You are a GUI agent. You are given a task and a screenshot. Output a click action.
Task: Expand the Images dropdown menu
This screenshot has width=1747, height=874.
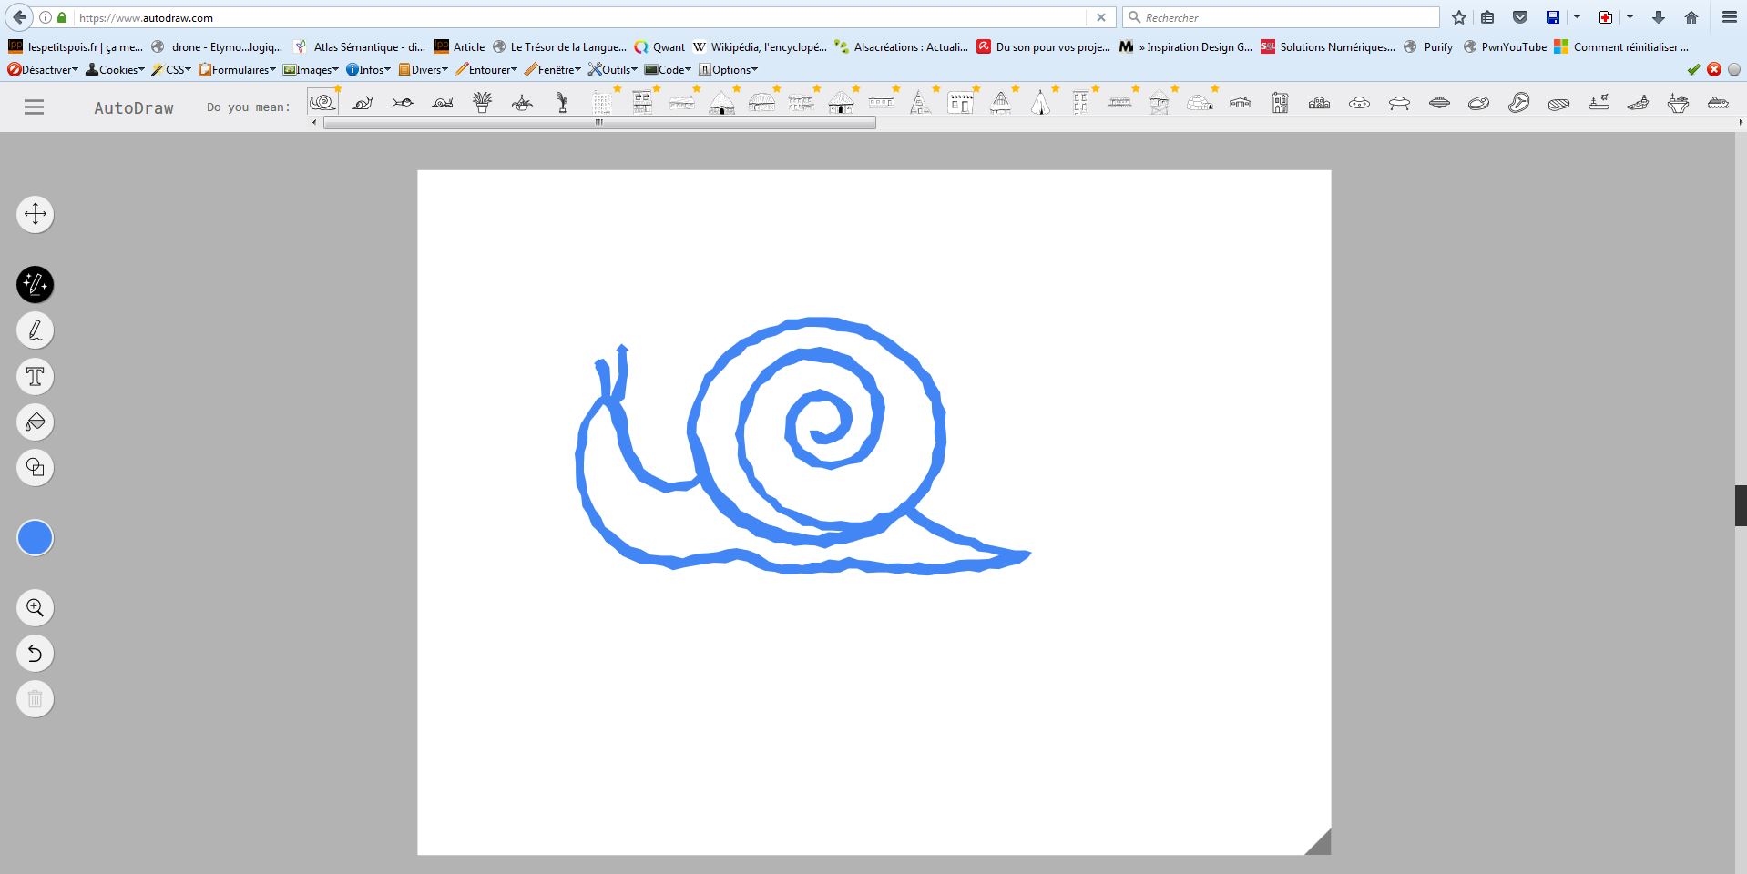click(311, 70)
